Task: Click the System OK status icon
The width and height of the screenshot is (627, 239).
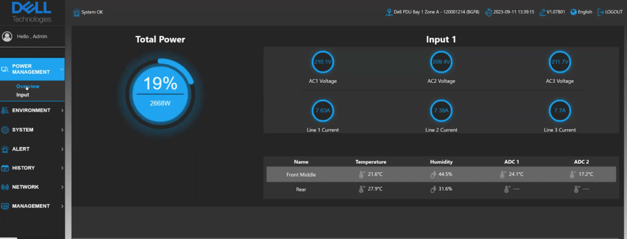Action: [76, 12]
